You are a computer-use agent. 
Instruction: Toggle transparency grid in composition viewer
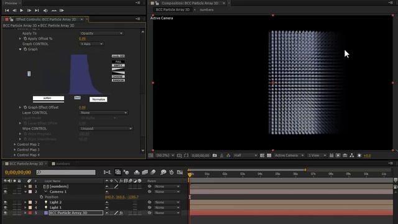tap(269, 156)
